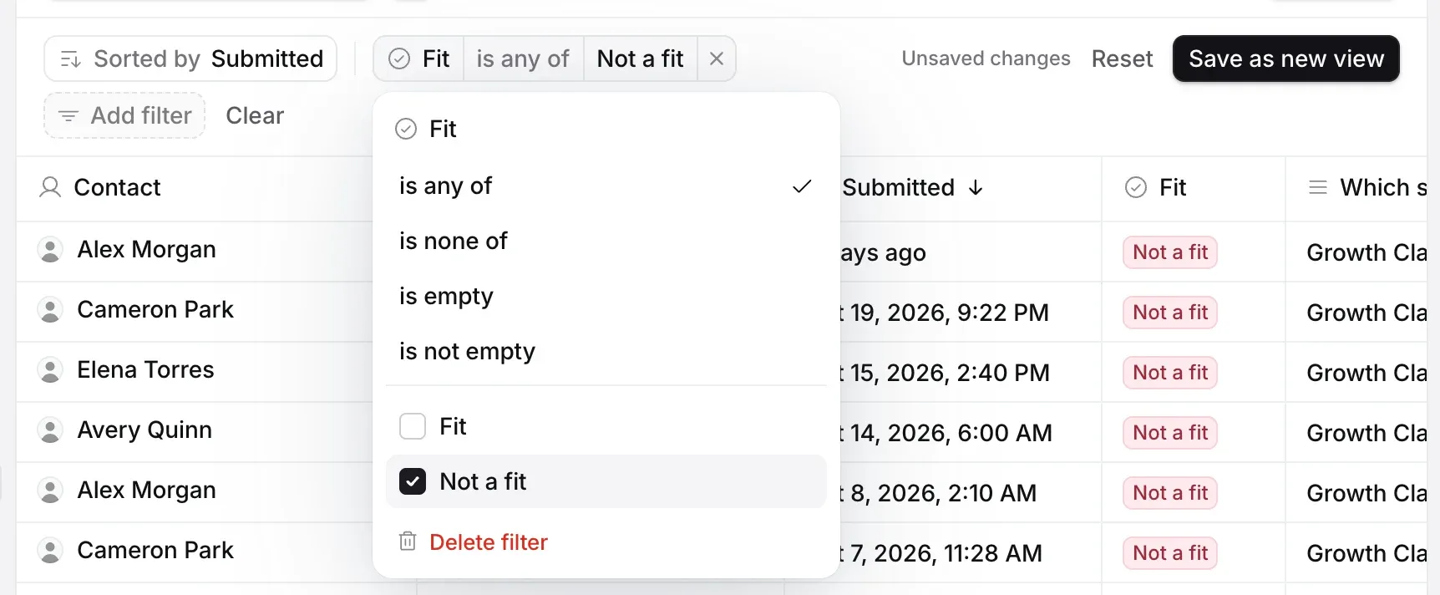The height and width of the screenshot is (595, 1440).
Task: Select the is empty operator
Action: 606,296
